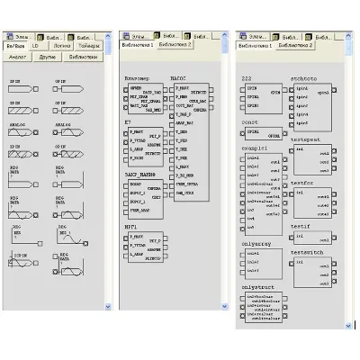Select the МРГ1 function block
360x360 pixels.
tap(146, 247)
